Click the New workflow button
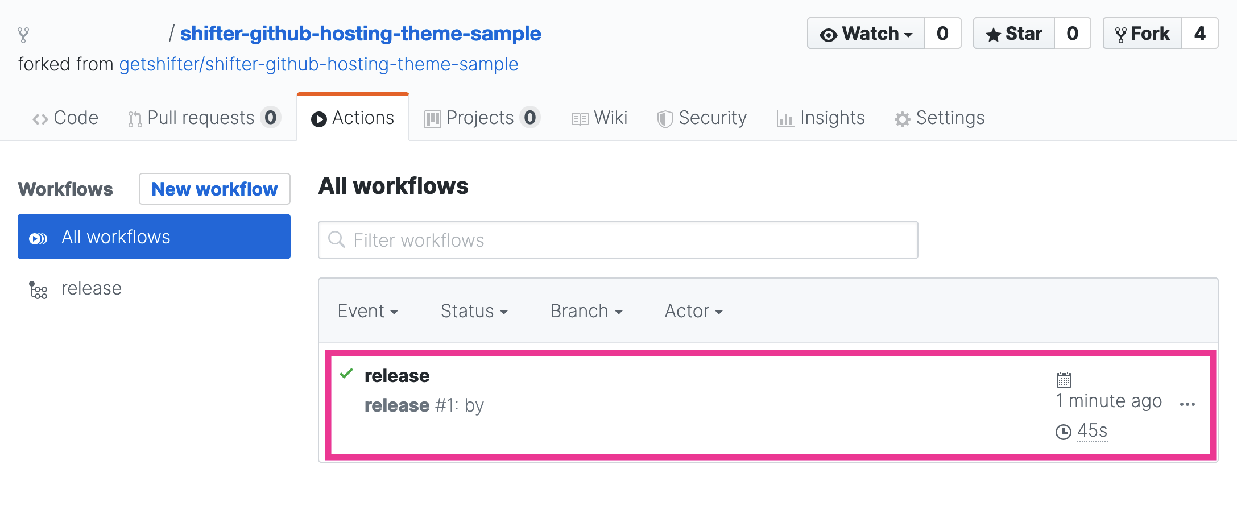This screenshot has width=1237, height=506. click(214, 189)
